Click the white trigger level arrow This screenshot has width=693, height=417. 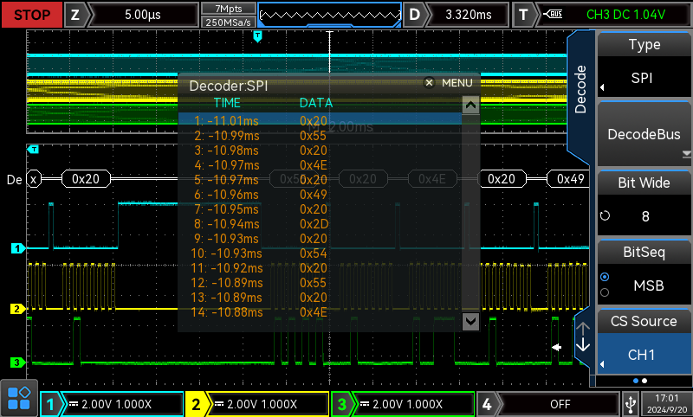[556, 347]
